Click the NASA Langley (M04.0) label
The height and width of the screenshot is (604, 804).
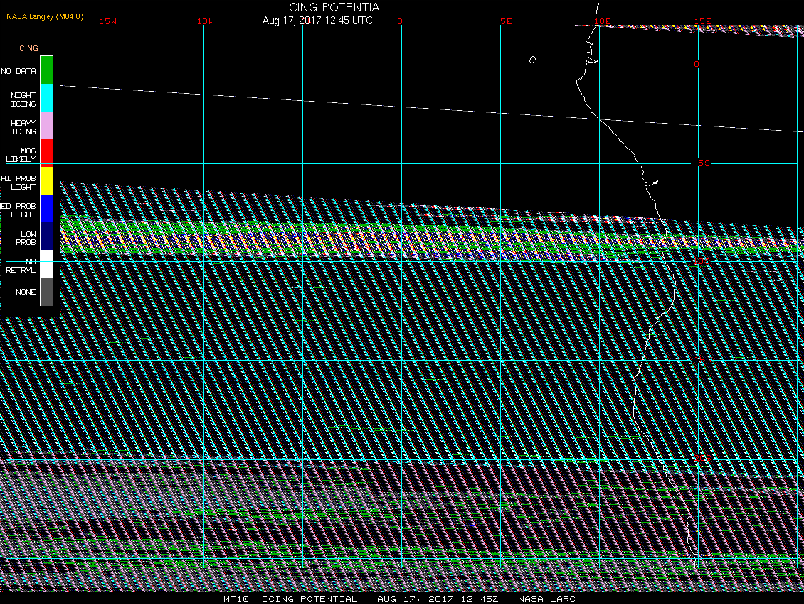coord(45,16)
